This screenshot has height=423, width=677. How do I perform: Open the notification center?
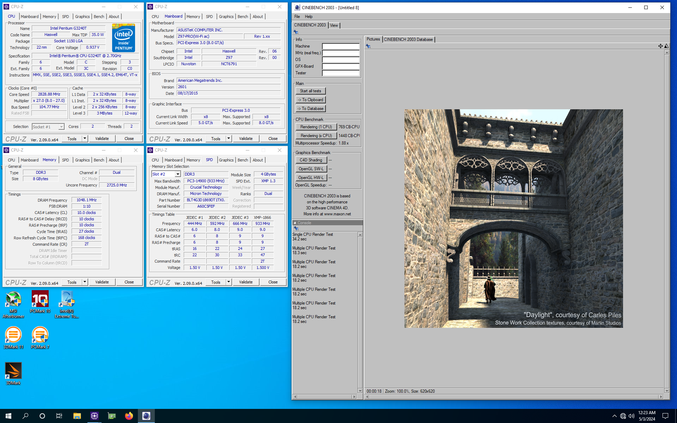pos(665,416)
